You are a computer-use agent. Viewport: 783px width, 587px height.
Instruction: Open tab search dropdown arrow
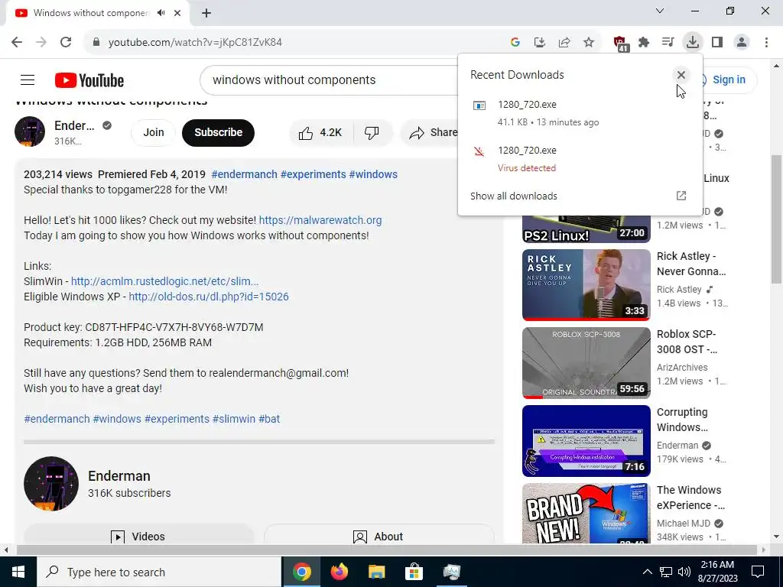(x=660, y=11)
